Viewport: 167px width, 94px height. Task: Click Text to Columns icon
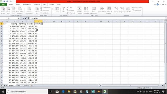point(79,10)
